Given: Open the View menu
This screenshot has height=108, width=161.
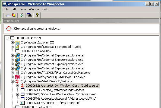Looking at the screenshot, I should (x=23, y=9).
